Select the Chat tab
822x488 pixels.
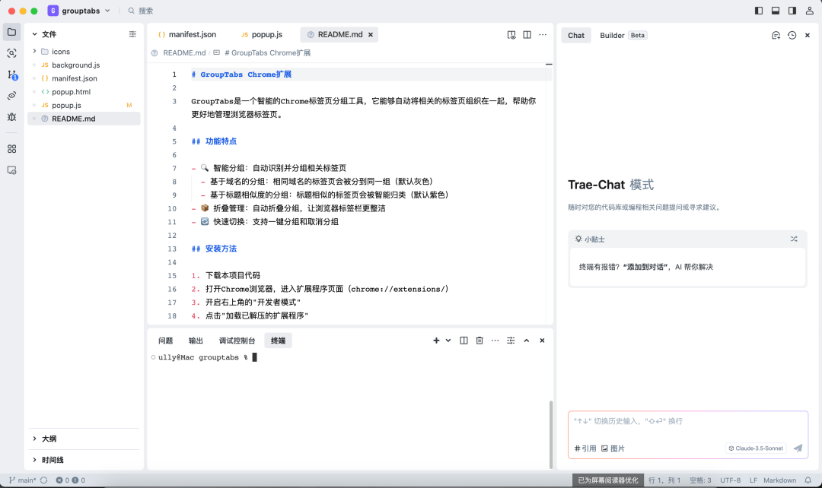click(x=575, y=35)
